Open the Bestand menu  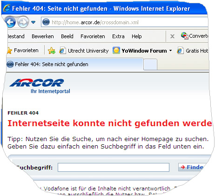[x=16, y=36]
